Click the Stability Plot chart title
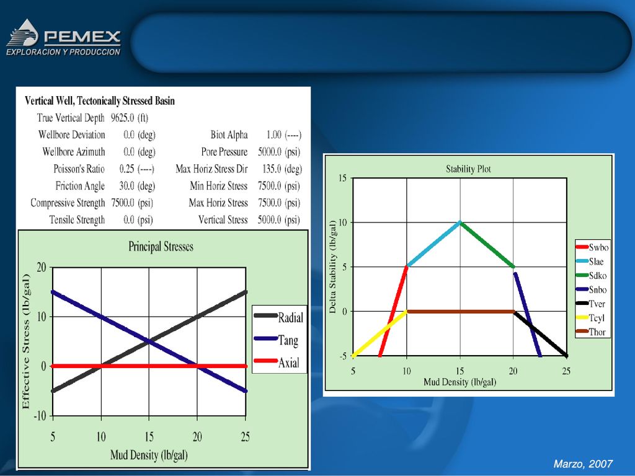This screenshot has width=635, height=476. pyautogui.click(x=468, y=169)
